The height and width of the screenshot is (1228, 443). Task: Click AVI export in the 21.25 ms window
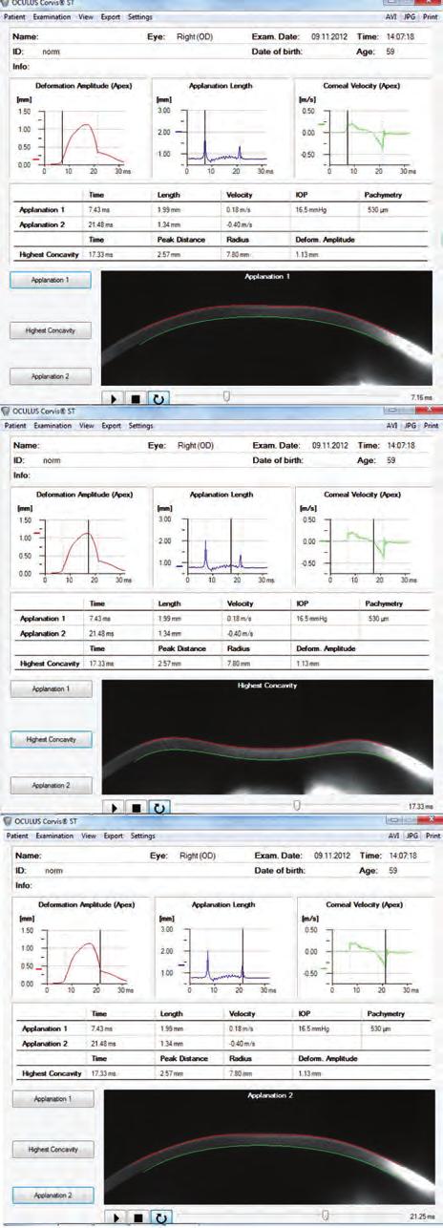click(393, 836)
